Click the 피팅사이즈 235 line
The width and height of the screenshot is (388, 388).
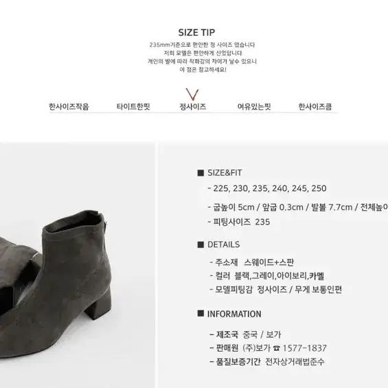coord(239,222)
